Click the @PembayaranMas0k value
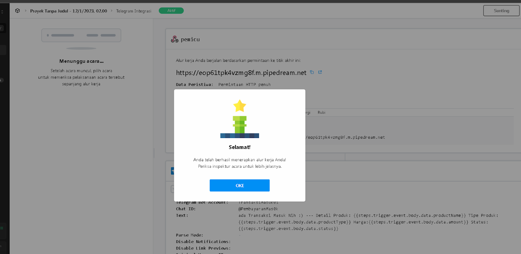The width and height of the screenshot is (521, 254). pyautogui.click(x=258, y=209)
